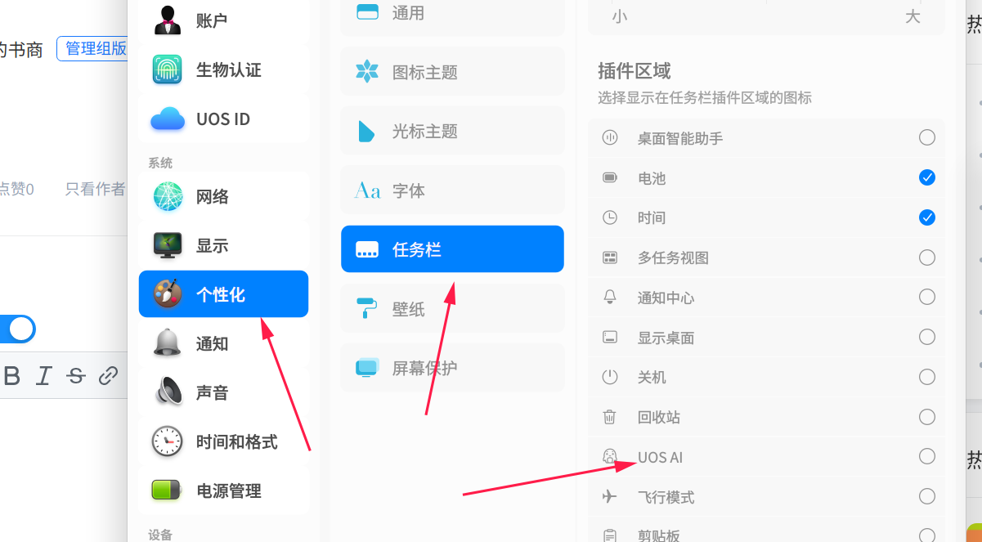Open 生物认证 via its fingerprint icon
Viewport: 982px width, 542px height.
pyautogui.click(x=168, y=69)
